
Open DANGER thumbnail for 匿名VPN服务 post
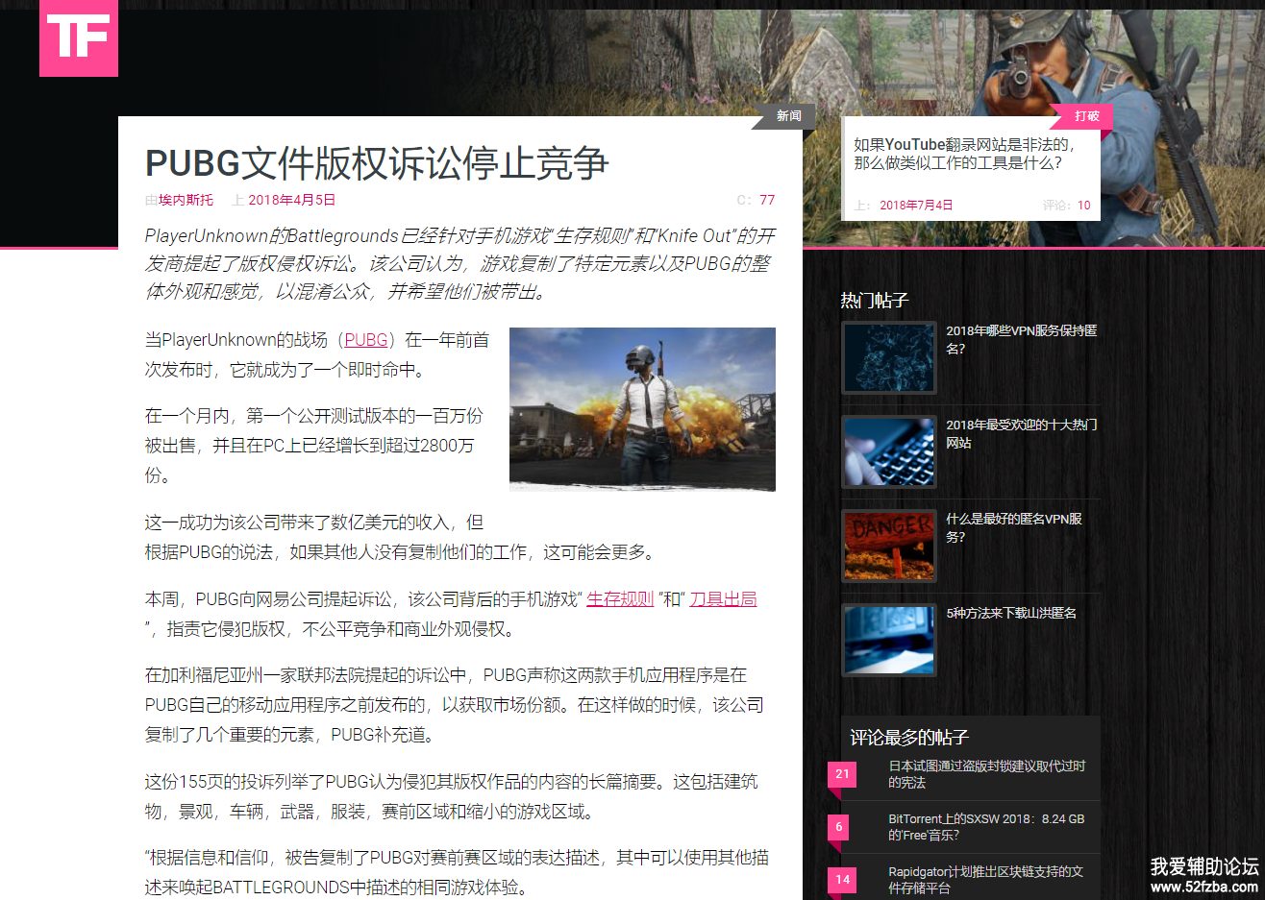(x=889, y=546)
